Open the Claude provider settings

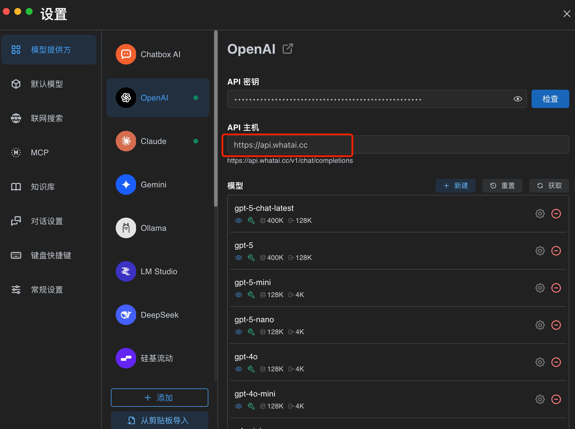point(153,141)
